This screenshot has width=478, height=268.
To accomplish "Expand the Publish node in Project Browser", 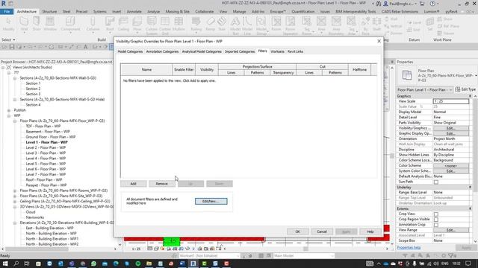I will 9,110.
